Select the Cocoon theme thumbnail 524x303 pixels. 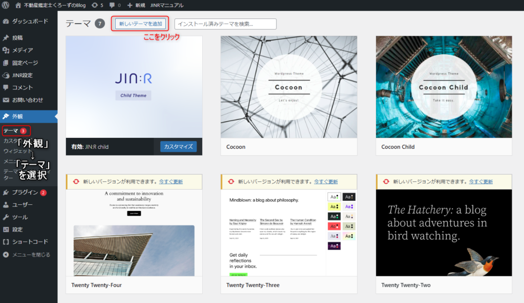tap(289, 87)
